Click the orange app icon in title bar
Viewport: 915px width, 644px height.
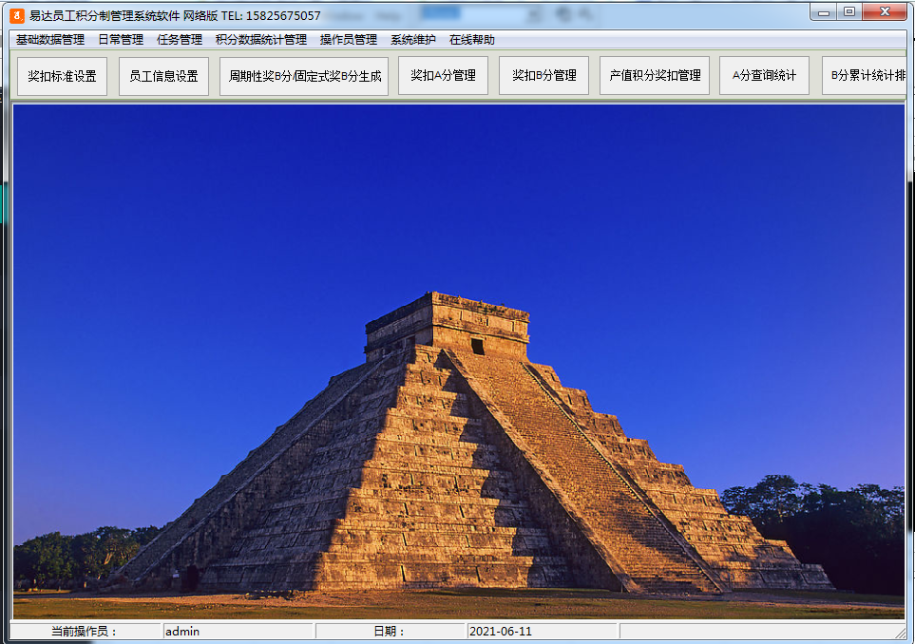(17, 16)
